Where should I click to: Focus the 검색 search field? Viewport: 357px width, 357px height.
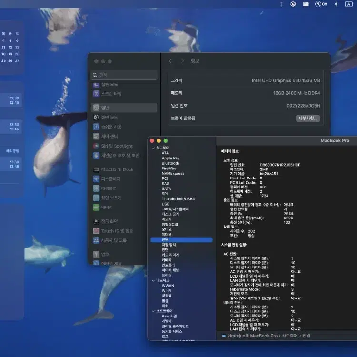[124, 75]
